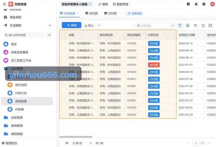The width and height of the screenshot is (216, 147).
Task: Collapse 应付管理 folder
Action: [13, 69]
